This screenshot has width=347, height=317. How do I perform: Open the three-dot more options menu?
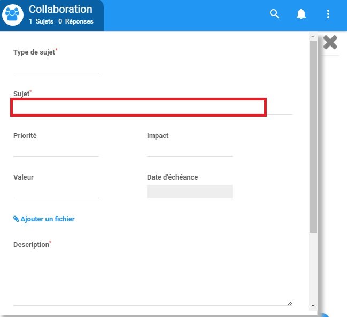click(x=328, y=14)
